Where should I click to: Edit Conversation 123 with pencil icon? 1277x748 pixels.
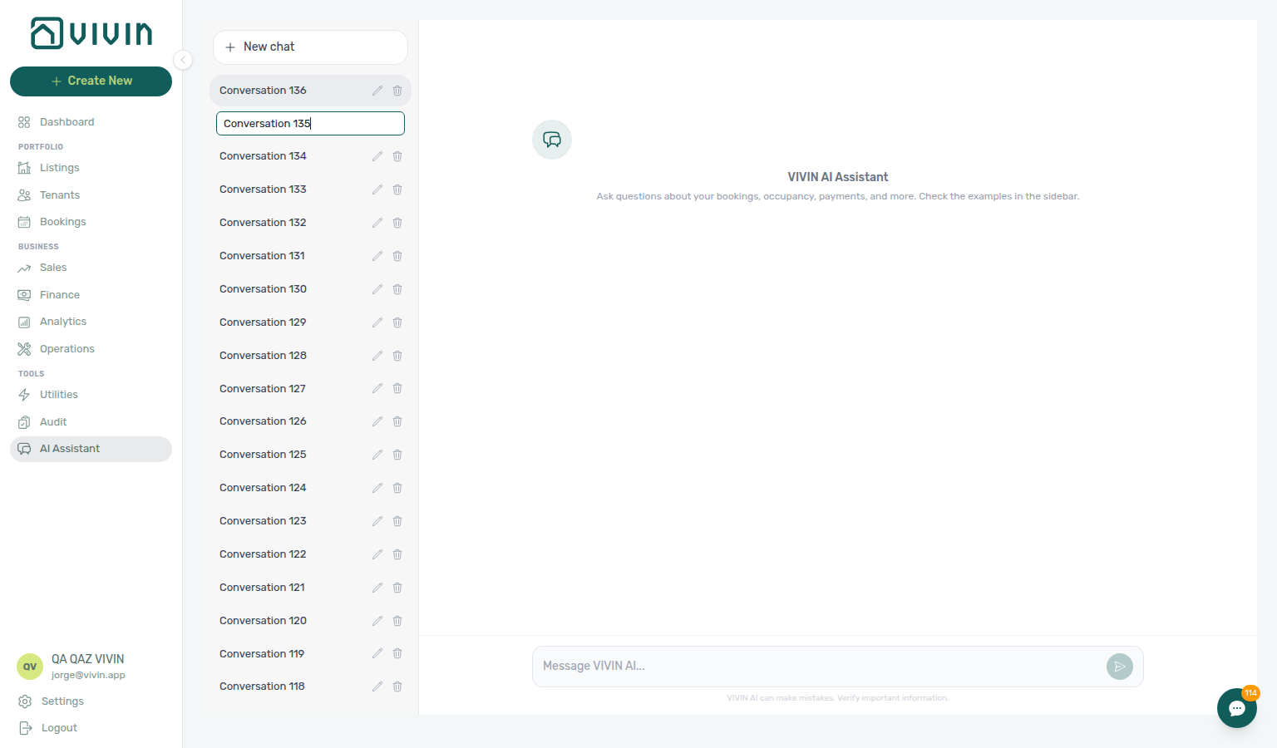(377, 521)
